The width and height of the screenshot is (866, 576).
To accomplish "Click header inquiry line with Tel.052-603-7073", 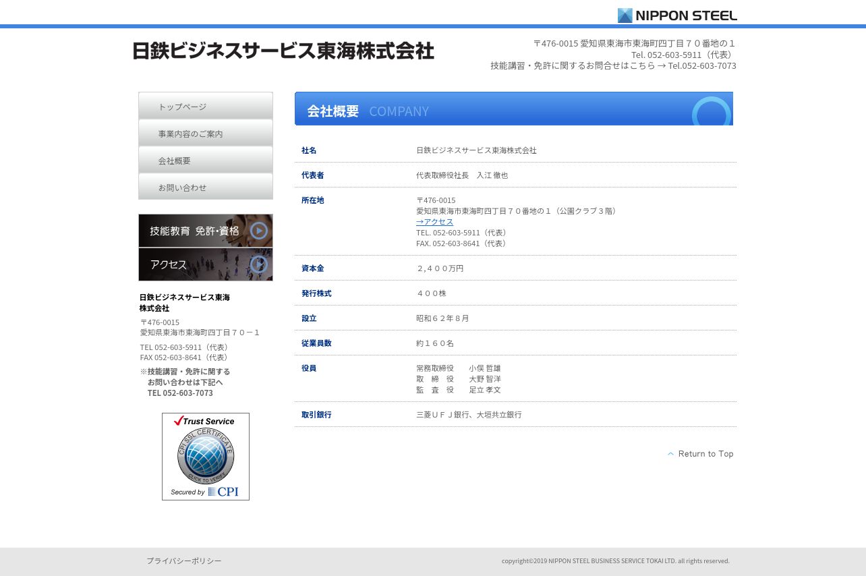I will point(613,65).
